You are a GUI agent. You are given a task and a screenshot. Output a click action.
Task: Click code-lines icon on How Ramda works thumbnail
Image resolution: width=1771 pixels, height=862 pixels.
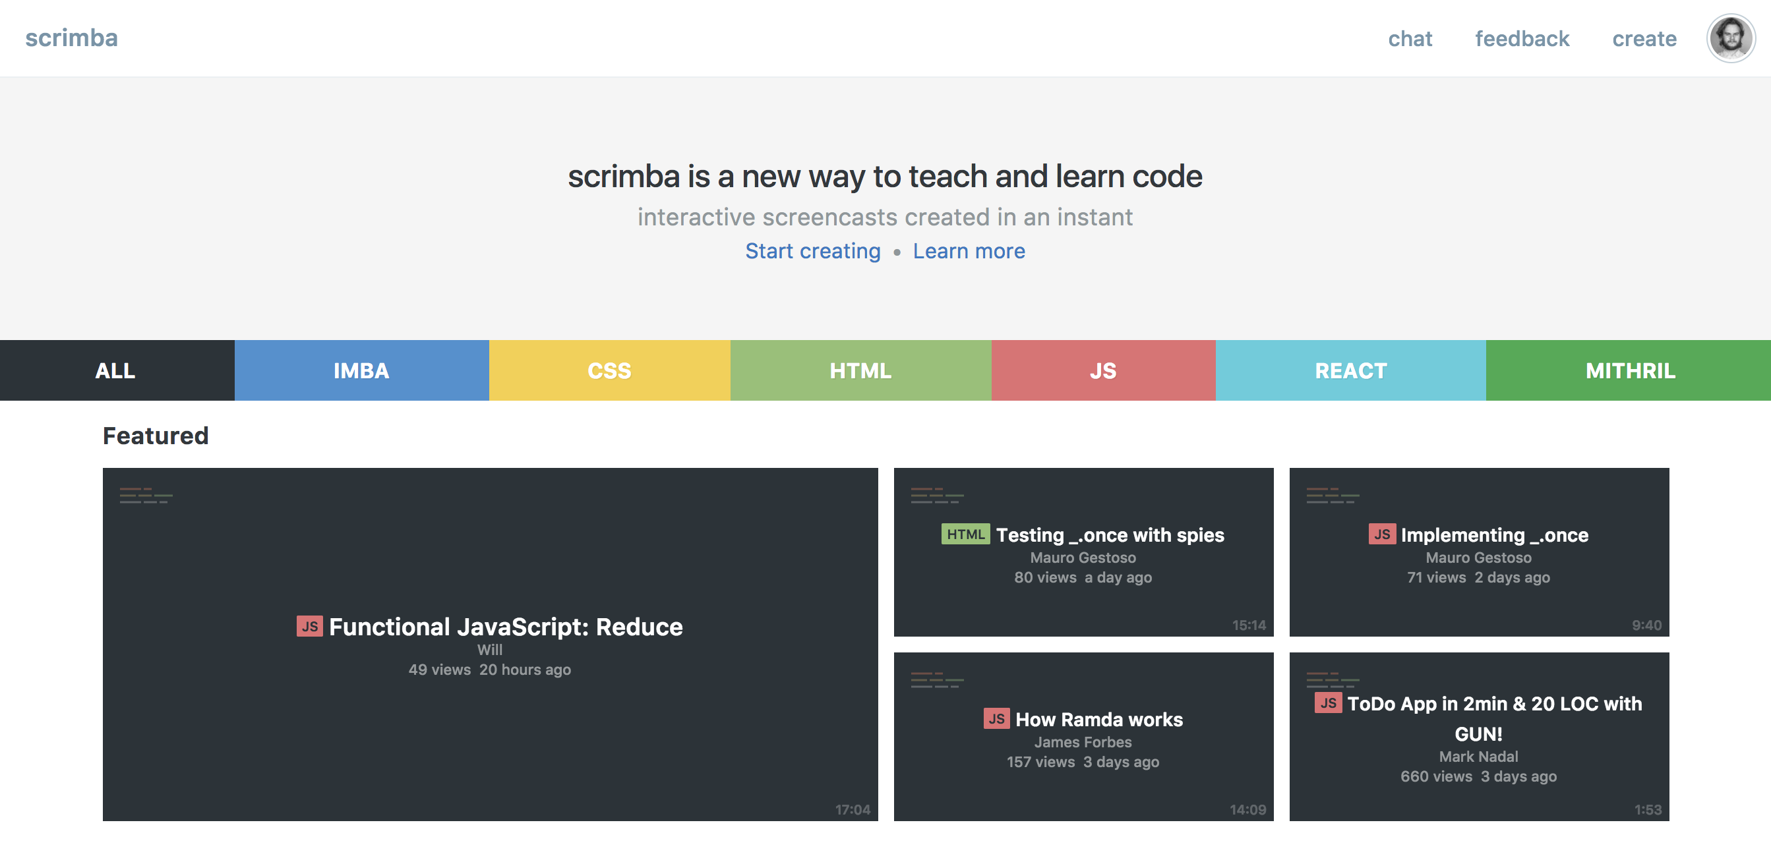point(937,680)
